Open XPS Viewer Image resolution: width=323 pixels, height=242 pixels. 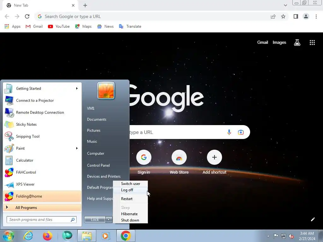(42, 184)
